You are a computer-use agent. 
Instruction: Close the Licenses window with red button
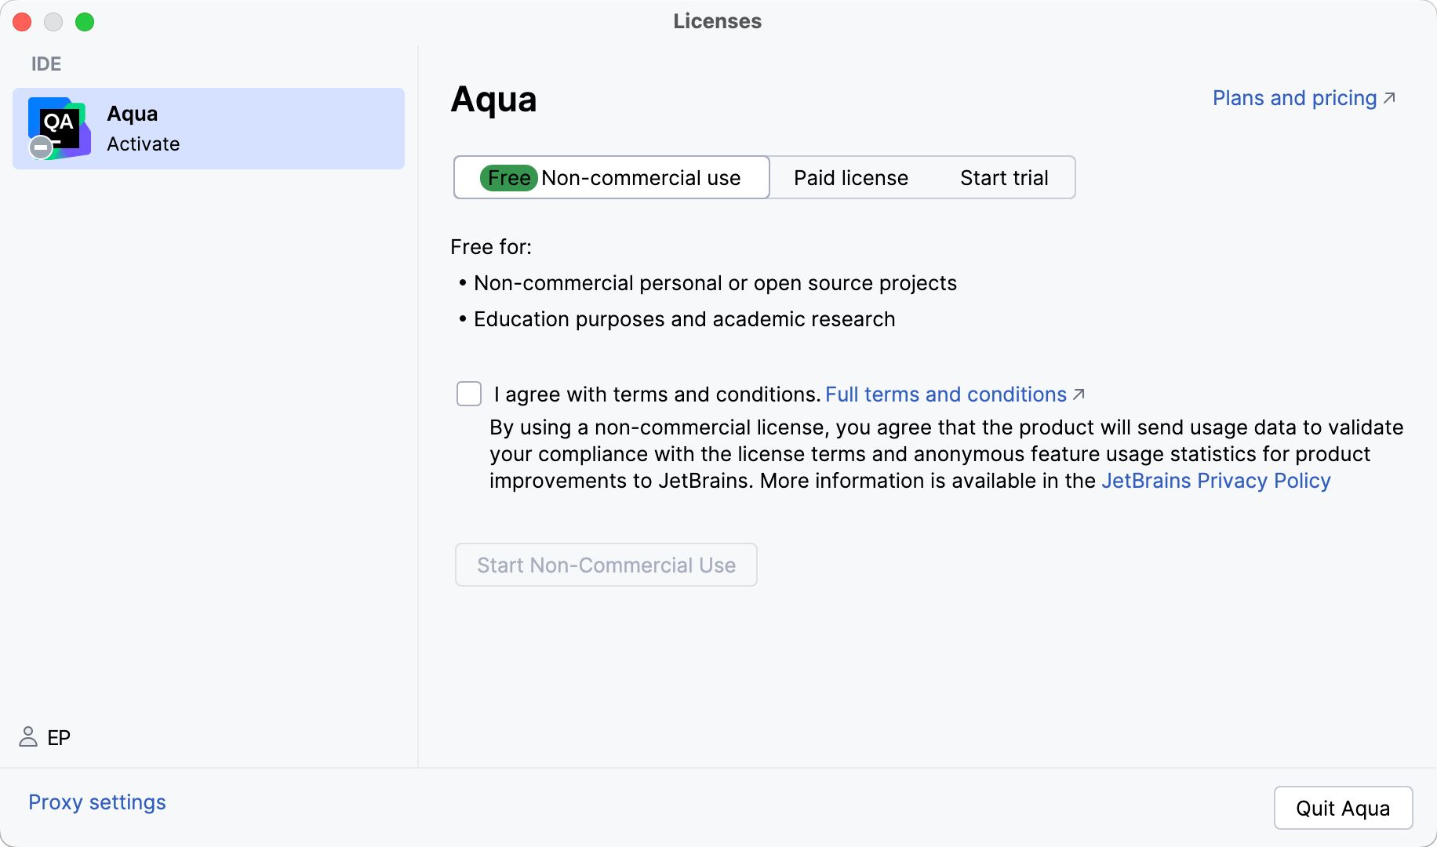22,22
